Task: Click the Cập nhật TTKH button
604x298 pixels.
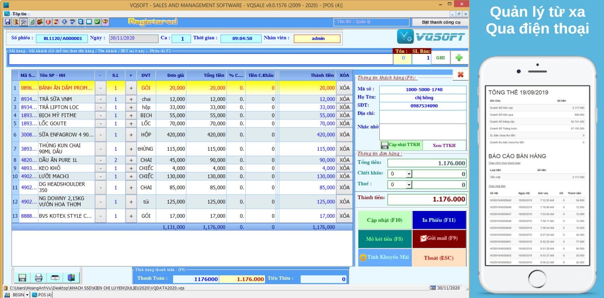Action: coord(401,145)
